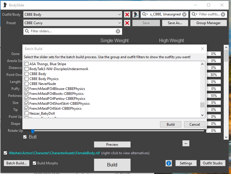Cancel the Batch Build dialog
231x174 pixels.
tap(195, 125)
